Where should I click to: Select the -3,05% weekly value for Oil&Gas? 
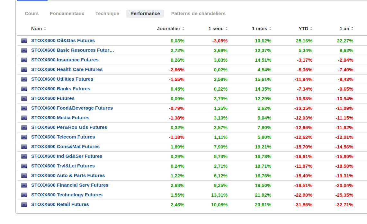(x=220, y=41)
